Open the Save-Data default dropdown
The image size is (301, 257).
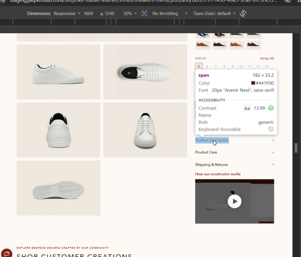point(214,14)
